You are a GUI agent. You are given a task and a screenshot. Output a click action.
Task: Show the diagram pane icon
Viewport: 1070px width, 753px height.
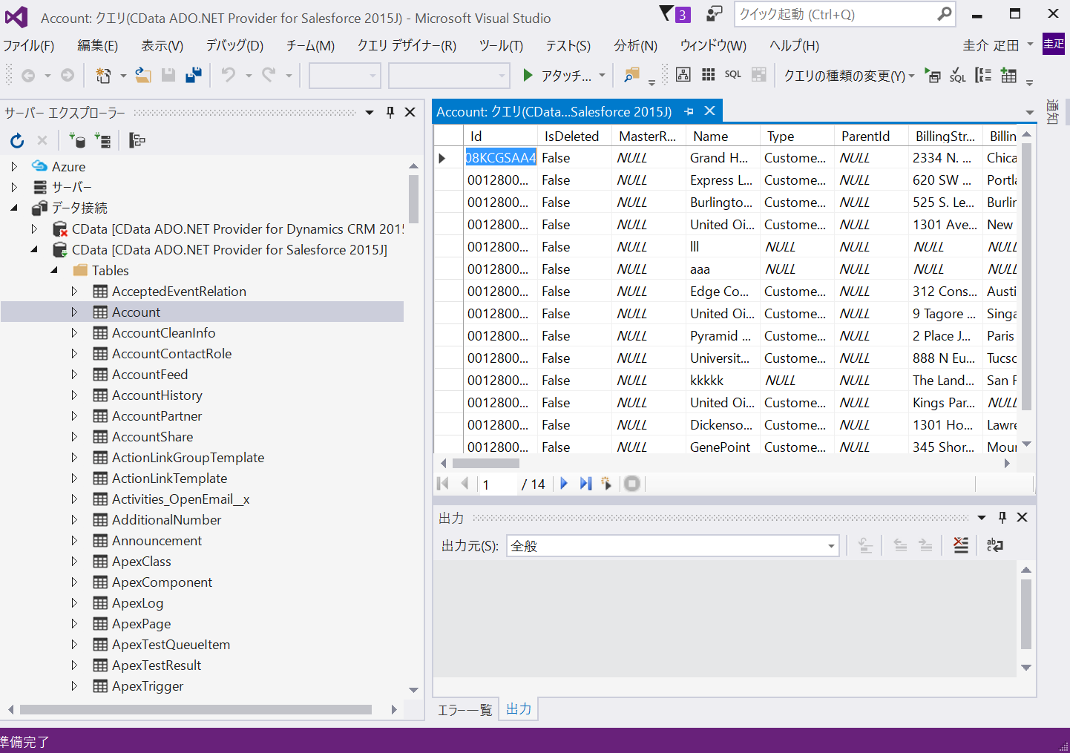click(683, 74)
